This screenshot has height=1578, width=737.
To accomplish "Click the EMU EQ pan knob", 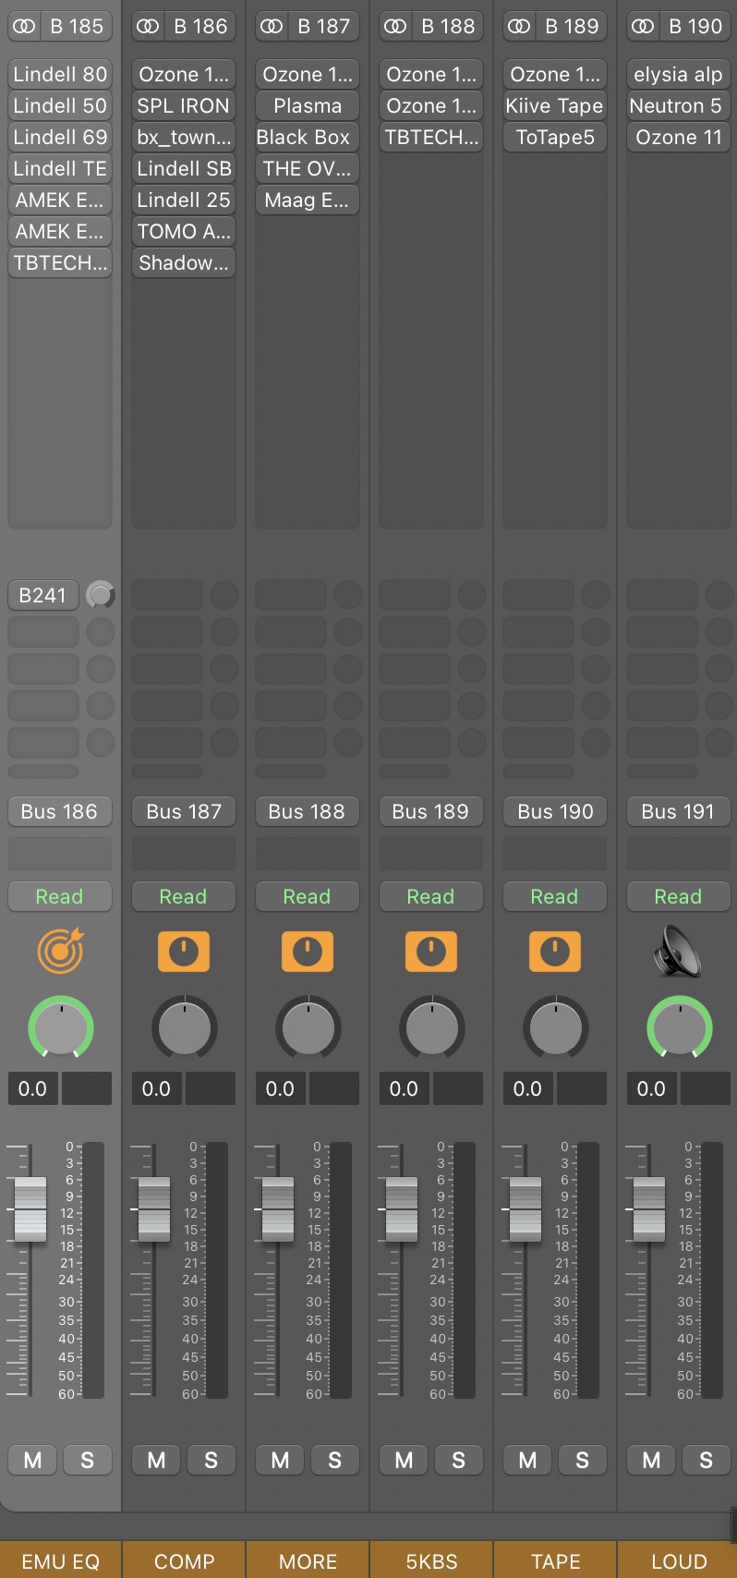I will [x=60, y=1027].
